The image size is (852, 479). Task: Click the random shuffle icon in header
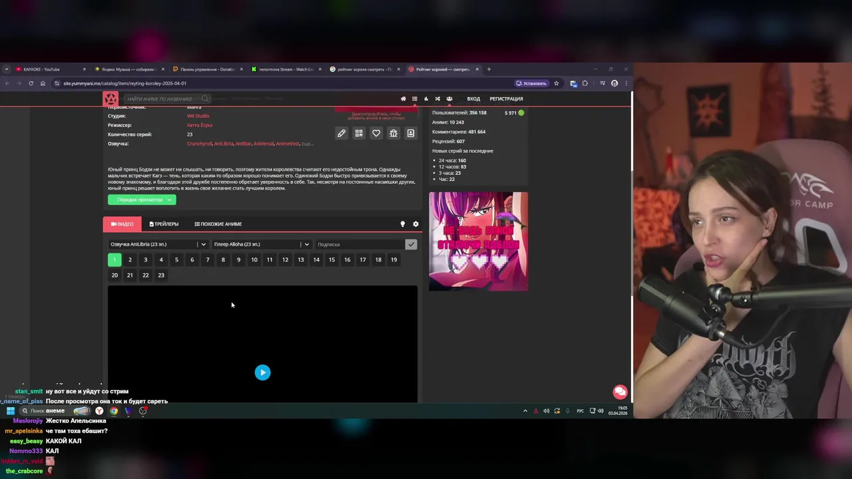[x=437, y=99]
